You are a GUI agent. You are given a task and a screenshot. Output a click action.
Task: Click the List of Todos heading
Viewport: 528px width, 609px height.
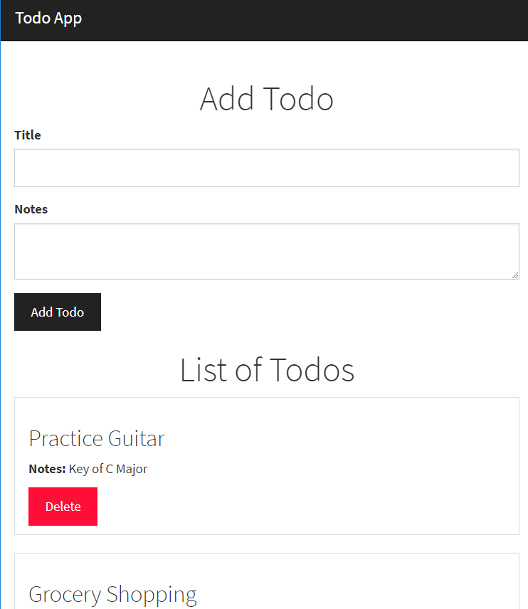pyautogui.click(x=267, y=370)
